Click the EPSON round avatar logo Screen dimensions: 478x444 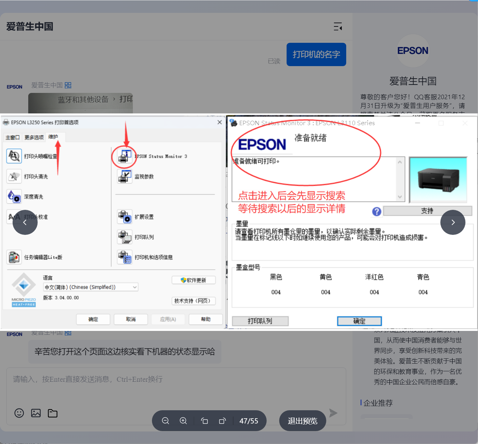coord(413,51)
